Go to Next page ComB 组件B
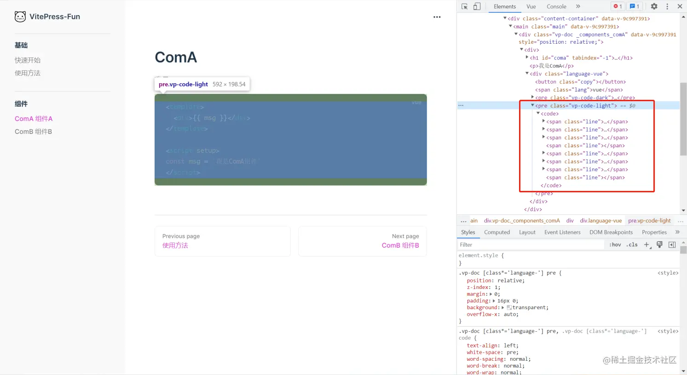 pyautogui.click(x=363, y=241)
